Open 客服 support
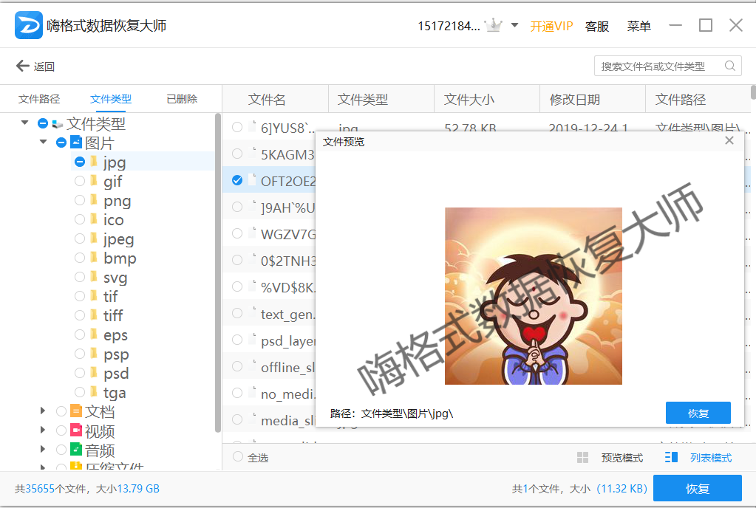 pos(597,26)
